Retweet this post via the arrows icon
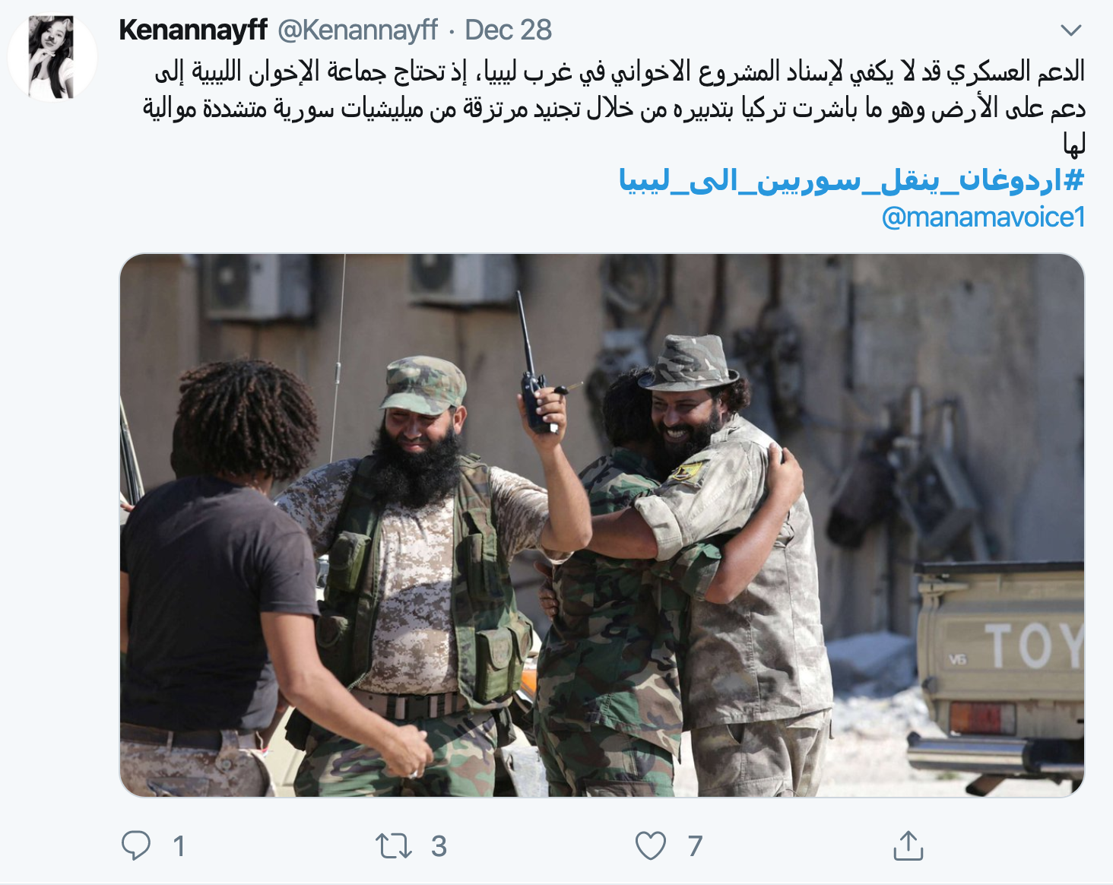 pos(394,845)
